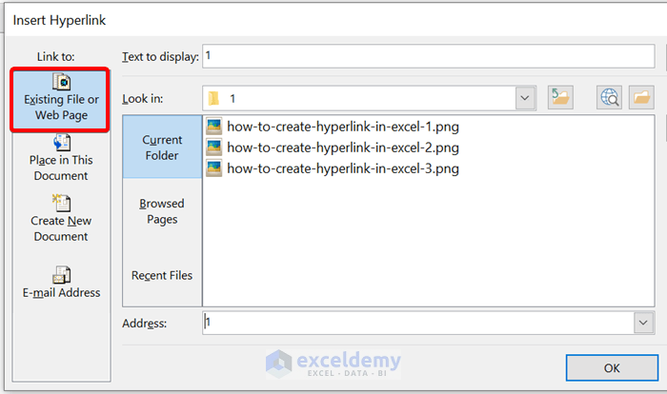This screenshot has height=394, width=667.
Task: Select Create New Document option
Action: [x=59, y=218]
